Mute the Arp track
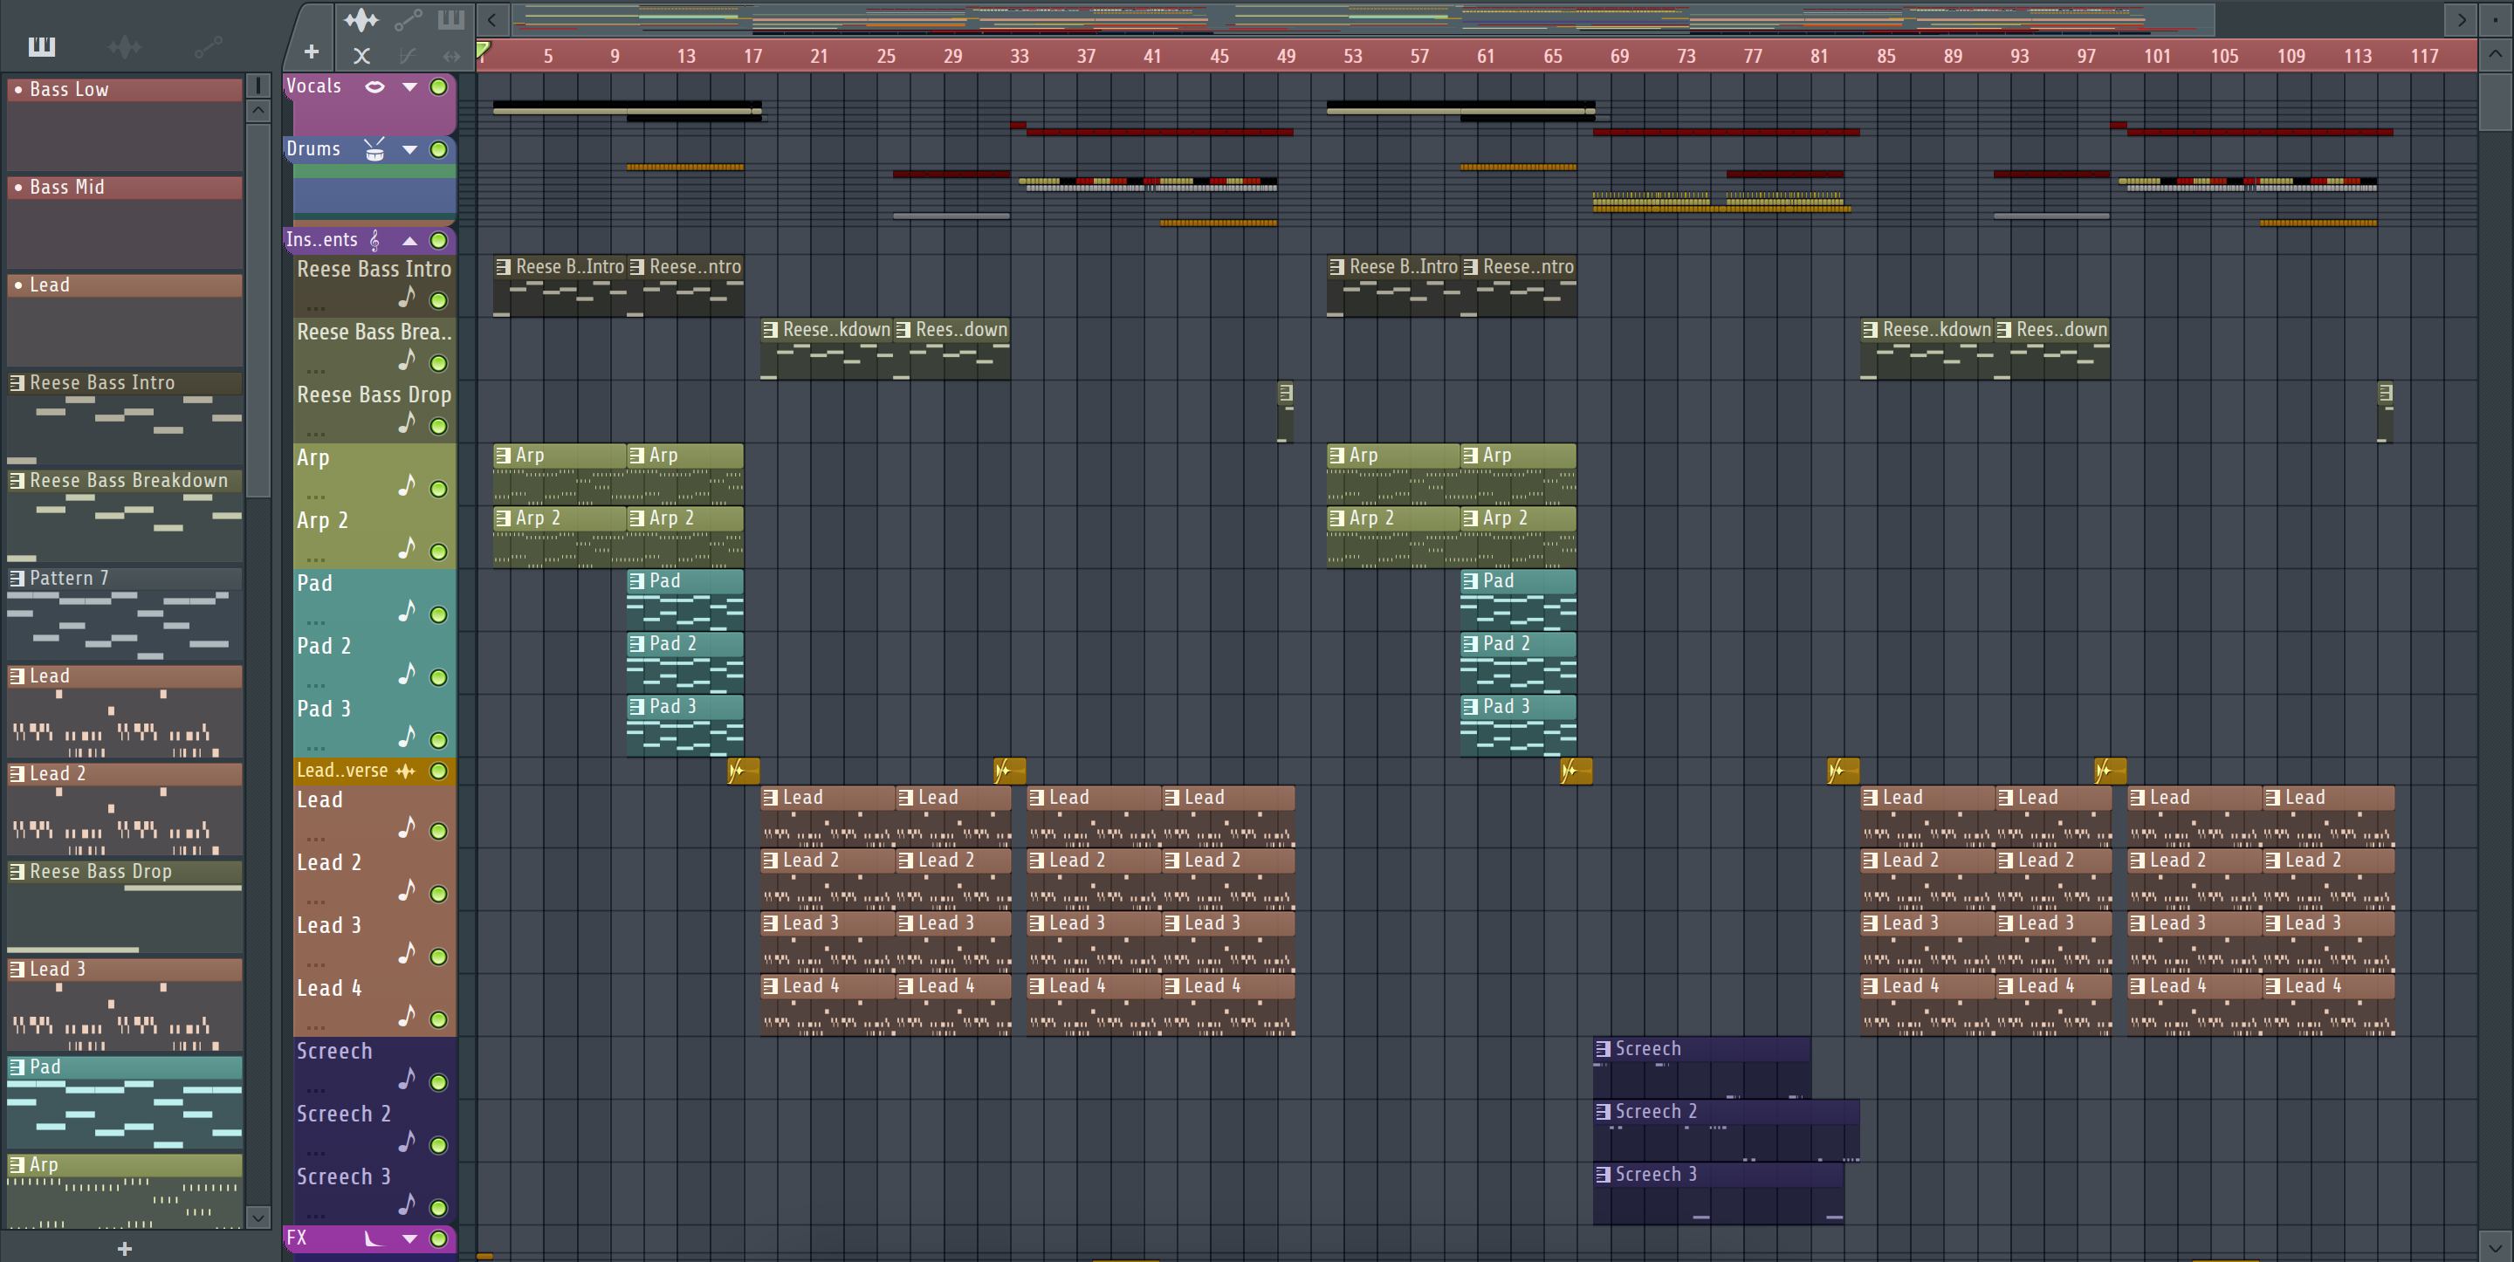The height and width of the screenshot is (1262, 2514). pyautogui.click(x=439, y=489)
